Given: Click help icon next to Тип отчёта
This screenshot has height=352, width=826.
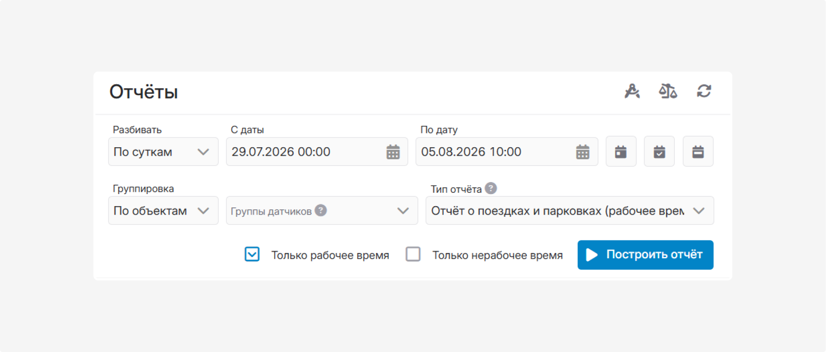Looking at the screenshot, I should point(491,188).
